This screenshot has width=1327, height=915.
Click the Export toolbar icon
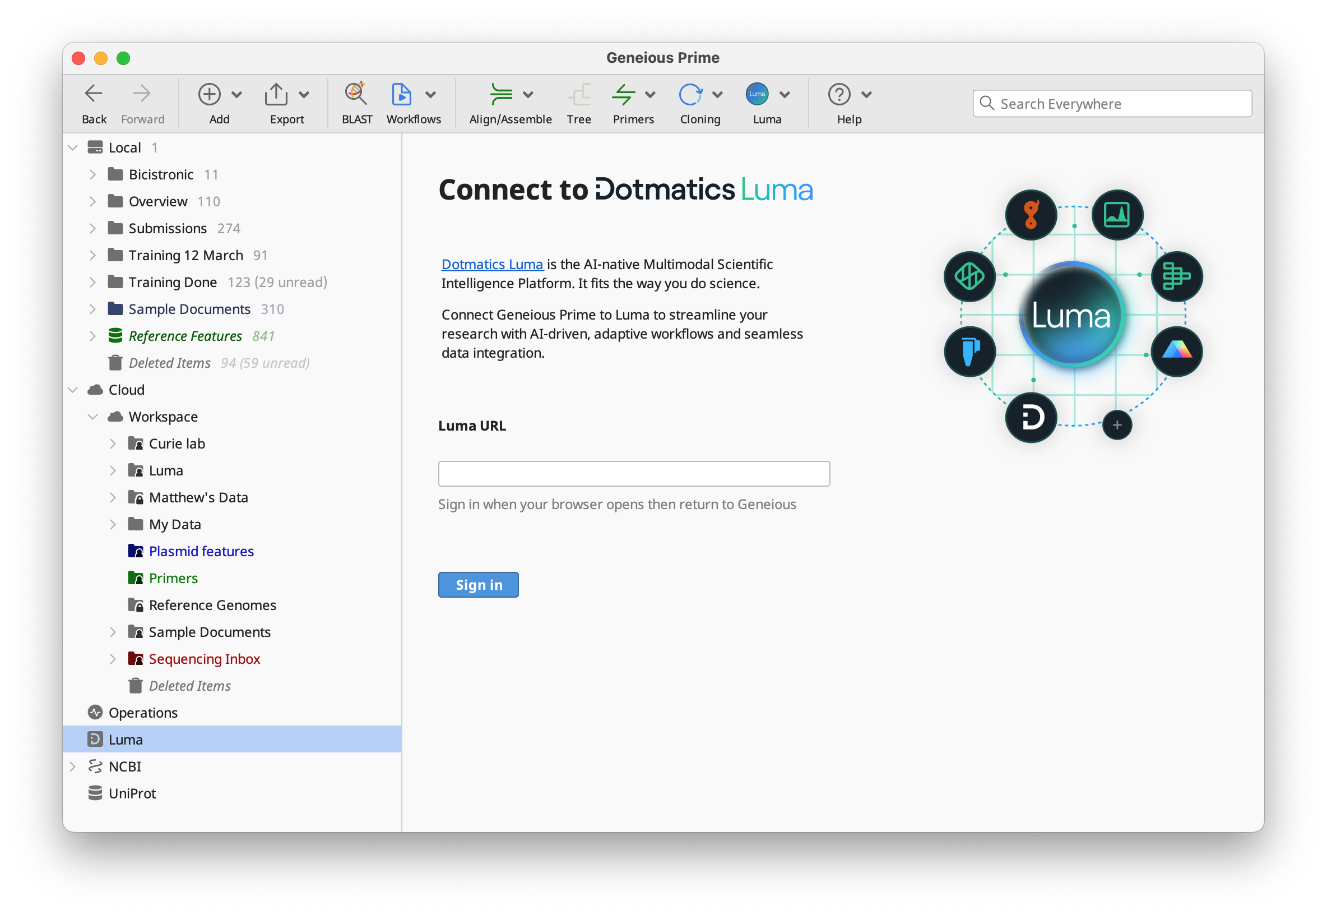pyautogui.click(x=276, y=95)
